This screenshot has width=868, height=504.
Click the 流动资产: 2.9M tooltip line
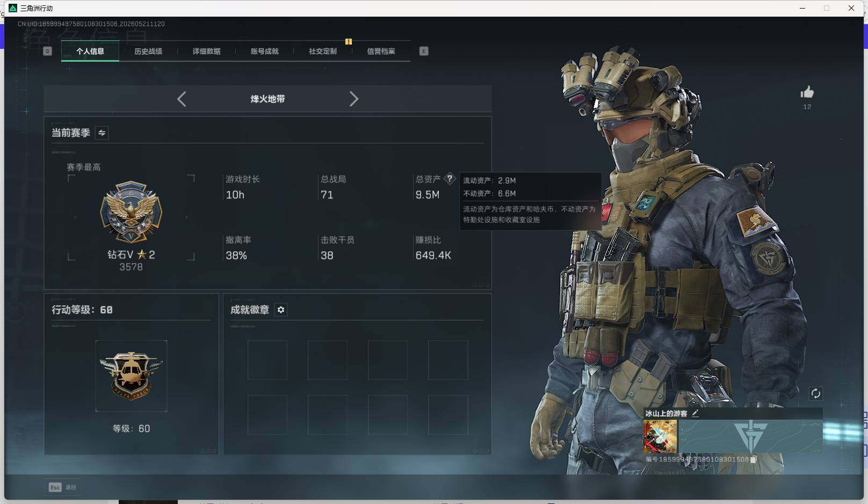pos(489,180)
